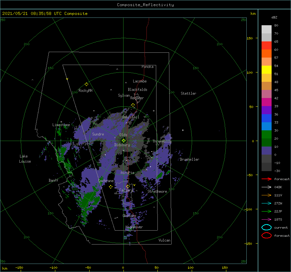Screen dimensions: 291x272
Task: Click the Blackfalds city label
Action: pyautogui.click(x=137, y=90)
